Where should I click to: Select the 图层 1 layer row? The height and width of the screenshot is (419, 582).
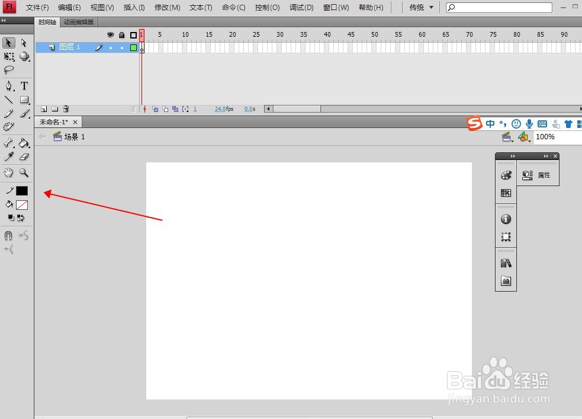pos(87,47)
